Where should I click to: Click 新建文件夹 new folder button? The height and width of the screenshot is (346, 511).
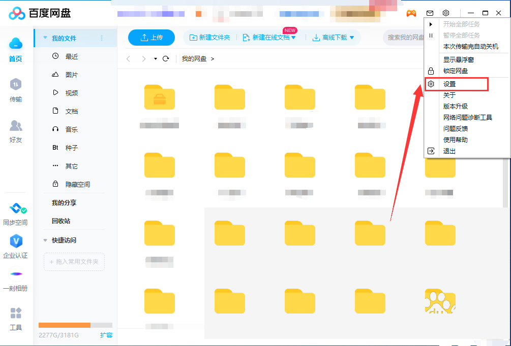210,38
